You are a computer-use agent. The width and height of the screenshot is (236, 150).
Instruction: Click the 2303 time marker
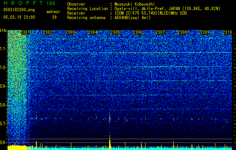click(70, 32)
